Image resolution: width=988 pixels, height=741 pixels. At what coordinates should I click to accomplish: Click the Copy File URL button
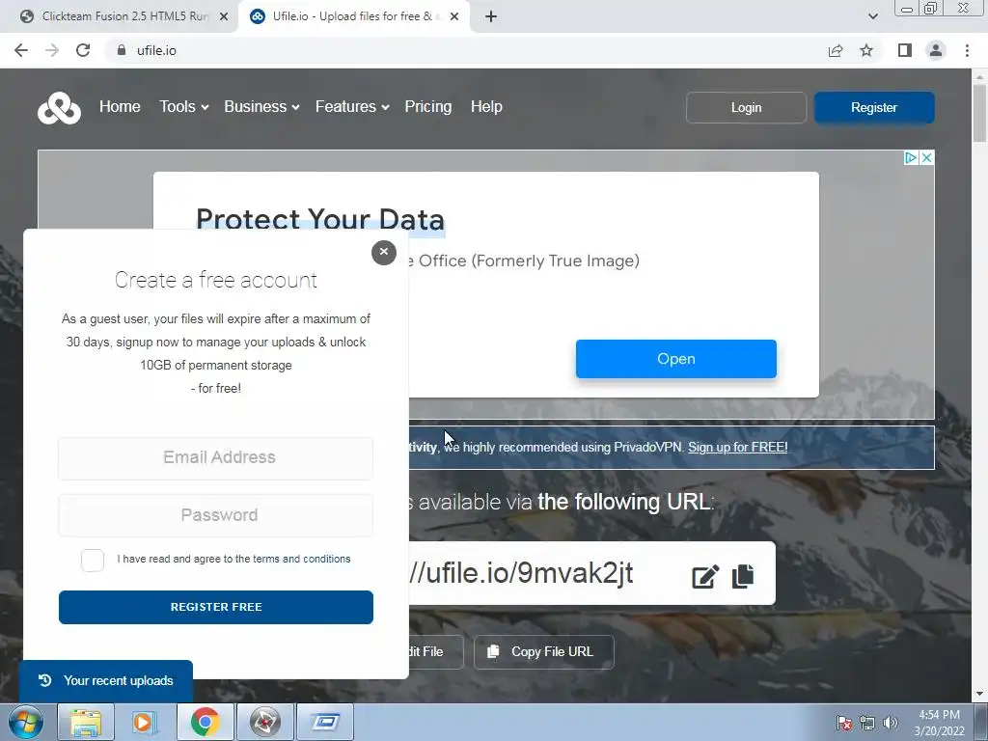(x=544, y=652)
